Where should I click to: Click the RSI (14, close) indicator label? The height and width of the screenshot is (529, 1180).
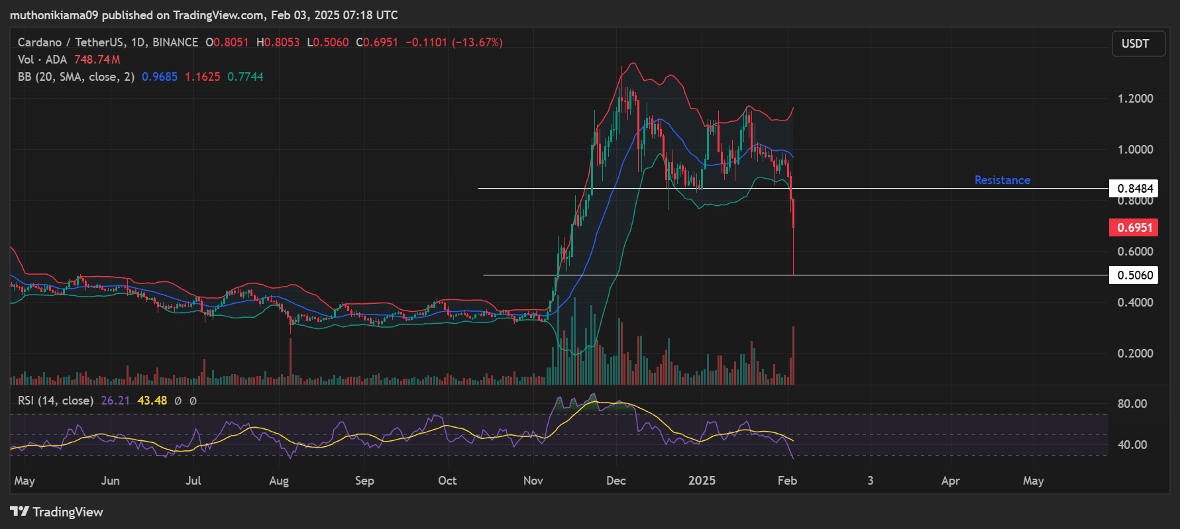55,401
